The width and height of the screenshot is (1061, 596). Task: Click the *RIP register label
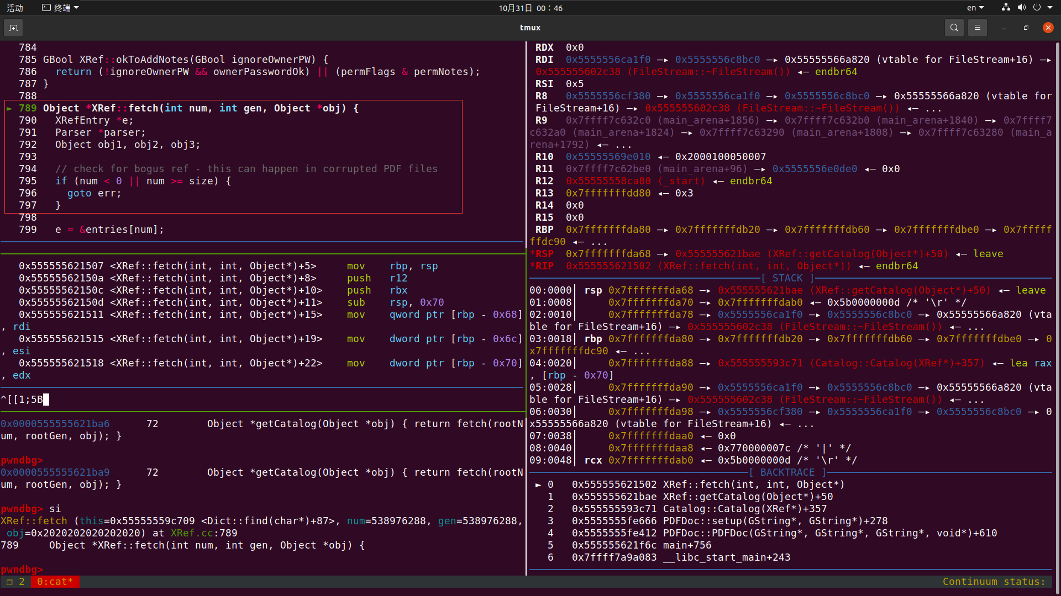pos(542,266)
